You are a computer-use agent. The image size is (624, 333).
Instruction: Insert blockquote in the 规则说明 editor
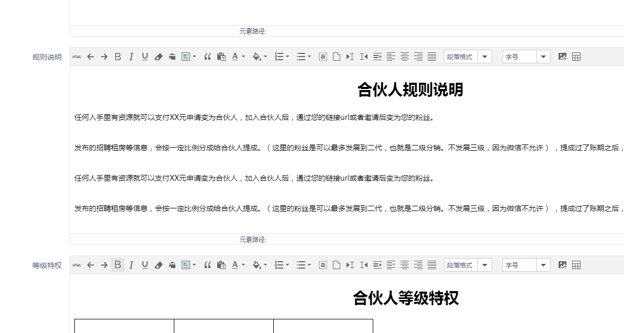click(207, 57)
